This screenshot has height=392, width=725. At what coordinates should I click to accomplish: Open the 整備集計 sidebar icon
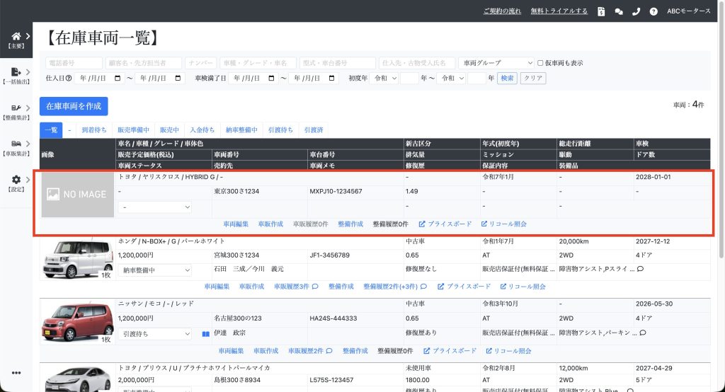pos(16,108)
